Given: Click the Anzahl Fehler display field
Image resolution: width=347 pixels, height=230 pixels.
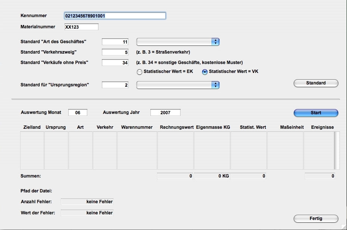Looking at the screenshot, I should [x=87, y=202].
